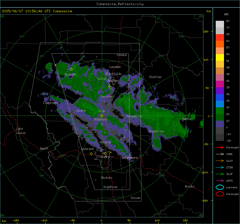This screenshot has width=240, height=224.
Task: Click the yellow diamond marker above Calgary
Action: click(x=105, y=153)
